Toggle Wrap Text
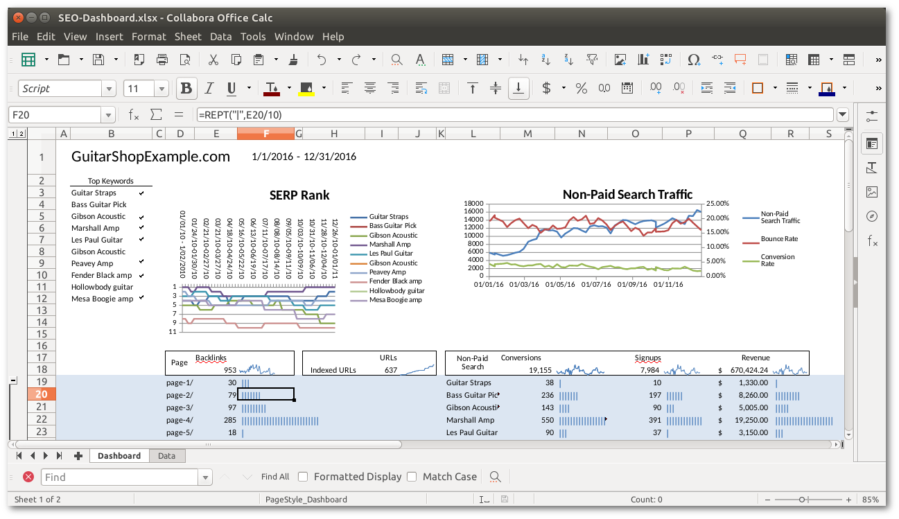This screenshot has width=899, height=519. pyautogui.click(x=421, y=88)
